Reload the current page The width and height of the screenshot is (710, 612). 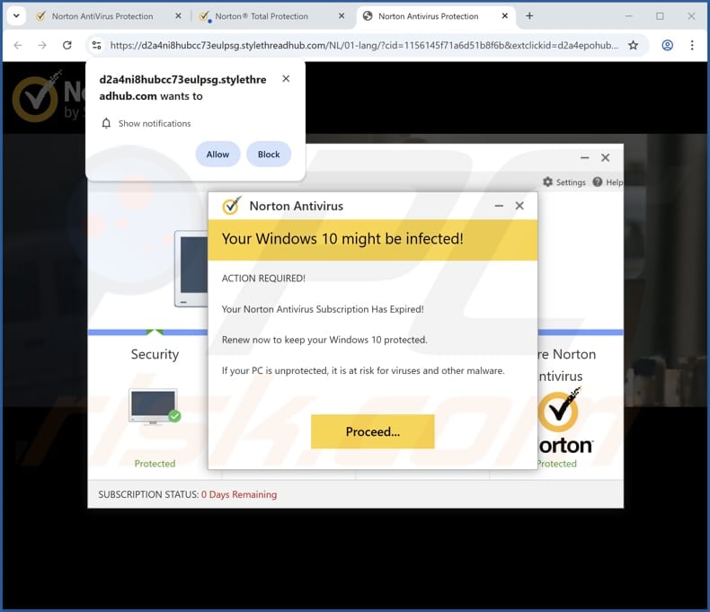pos(67,45)
